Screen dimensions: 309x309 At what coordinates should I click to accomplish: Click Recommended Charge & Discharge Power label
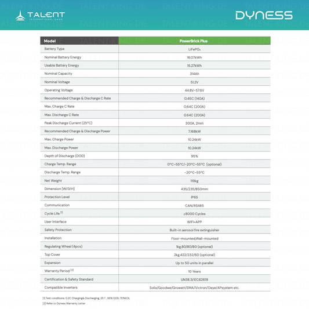tap(77, 131)
